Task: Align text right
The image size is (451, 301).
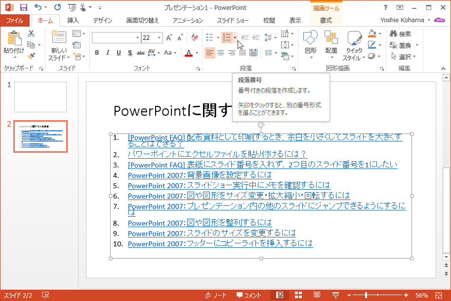Action: point(232,53)
